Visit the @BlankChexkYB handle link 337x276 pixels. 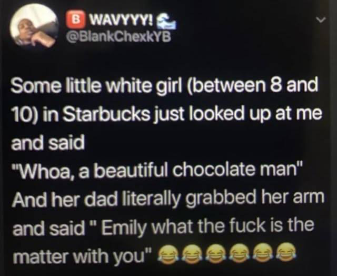click(x=119, y=37)
